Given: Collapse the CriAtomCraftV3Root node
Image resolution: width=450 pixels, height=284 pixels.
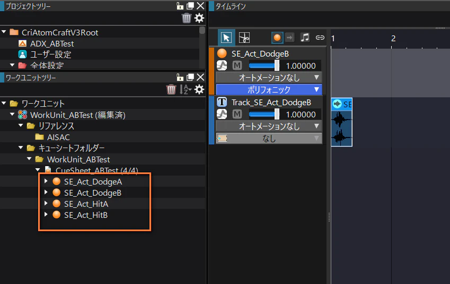Looking at the screenshot, I should [4, 32].
